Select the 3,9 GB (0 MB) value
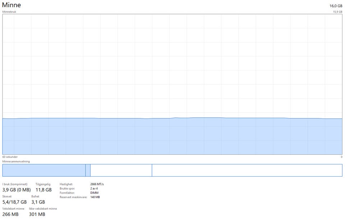Viewport: 345px width, 219px height. tap(17, 190)
